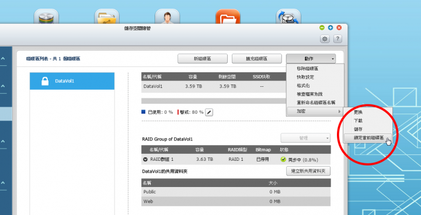This screenshot has height=215, width=421.
Task: Open the 動作 dropdown button
Action: (x=311, y=59)
